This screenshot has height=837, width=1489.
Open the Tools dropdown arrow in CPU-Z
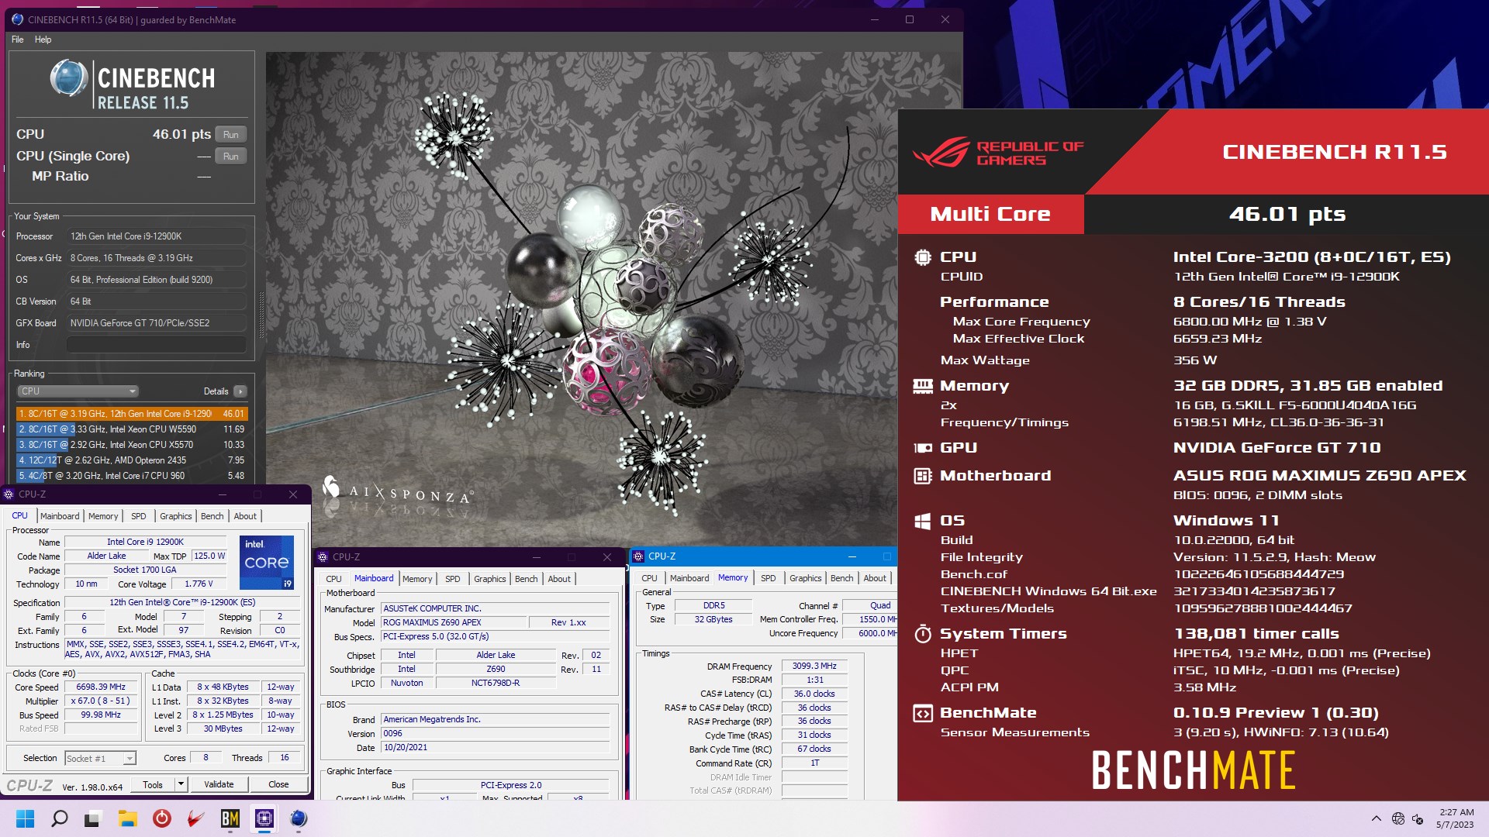coord(181,784)
